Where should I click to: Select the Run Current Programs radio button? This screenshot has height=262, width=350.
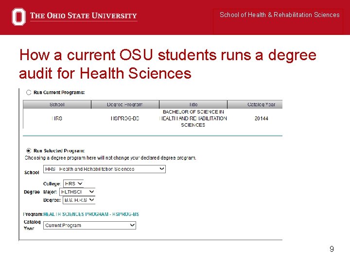(x=29, y=93)
